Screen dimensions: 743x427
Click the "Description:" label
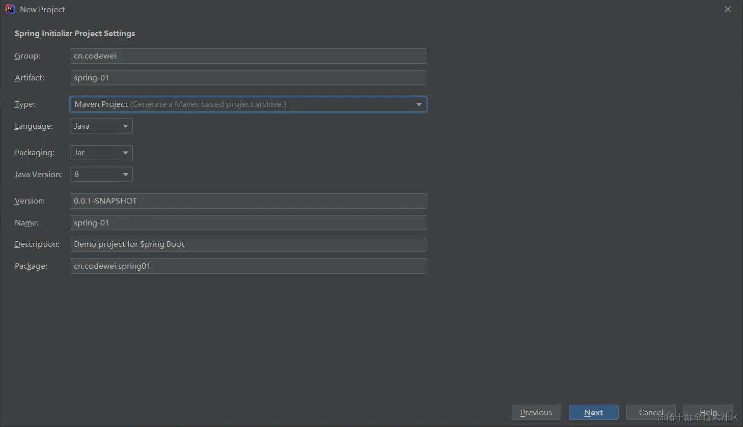[x=37, y=244]
